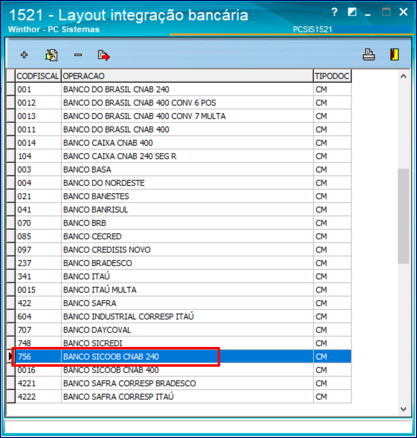Select BANCO INDUSTRIAL CORRESP ITAÚ
The height and width of the screenshot is (438, 417).
(x=183, y=316)
